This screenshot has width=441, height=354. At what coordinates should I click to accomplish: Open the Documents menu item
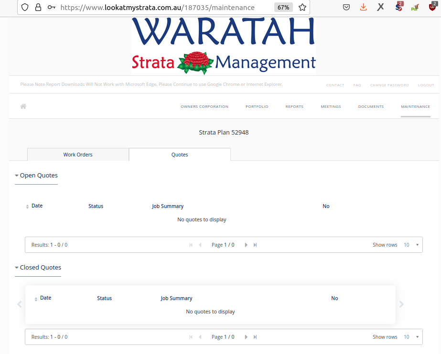pyautogui.click(x=371, y=107)
